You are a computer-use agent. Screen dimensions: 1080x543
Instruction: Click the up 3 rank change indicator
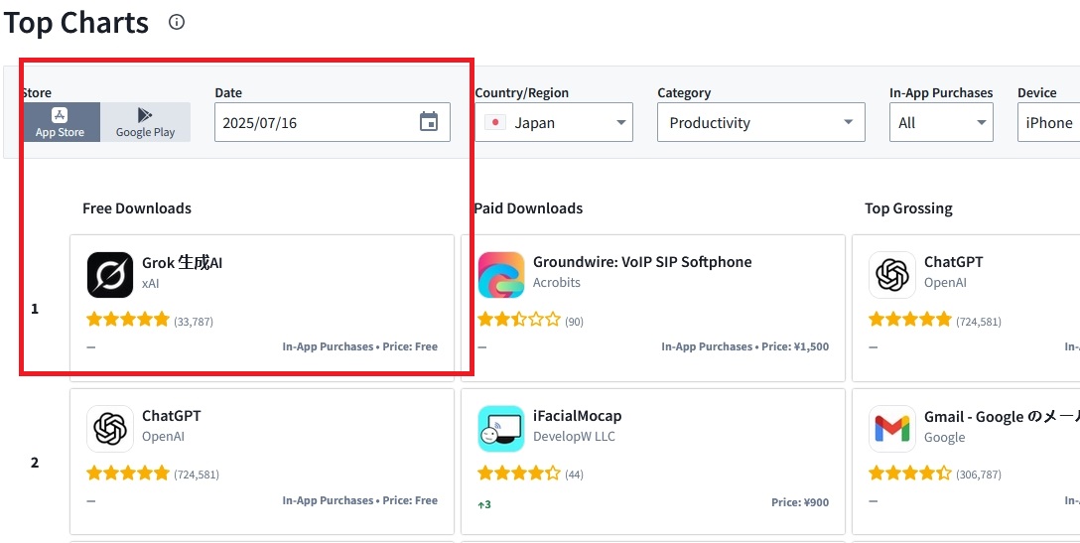pos(484,504)
